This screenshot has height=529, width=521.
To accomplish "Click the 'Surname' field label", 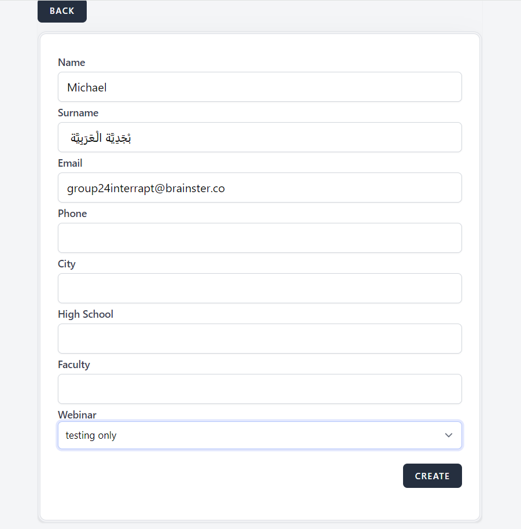I will point(78,113).
